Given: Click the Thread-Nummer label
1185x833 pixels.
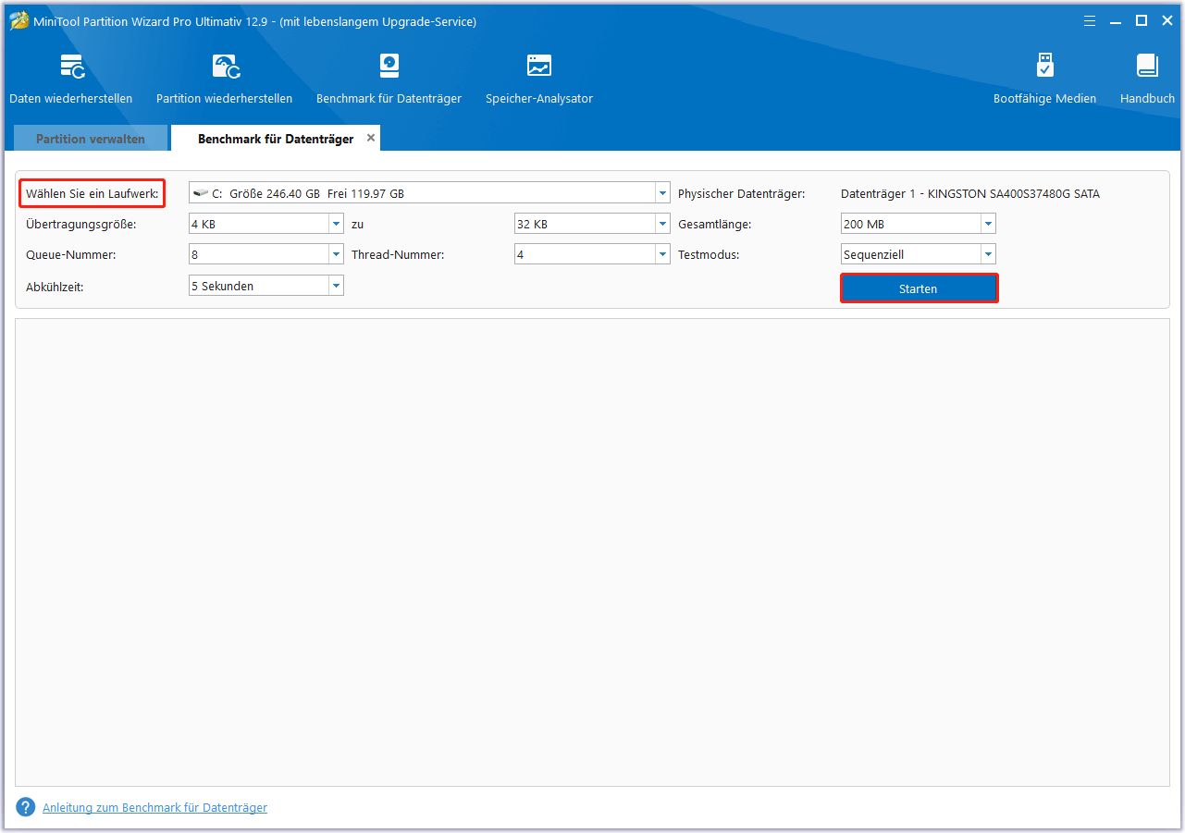Looking at the screenshot, I should point(398,254).
